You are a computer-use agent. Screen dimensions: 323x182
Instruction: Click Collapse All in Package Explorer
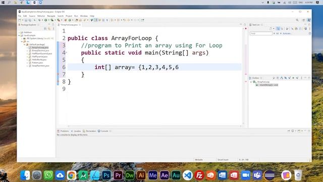point(45,29)
